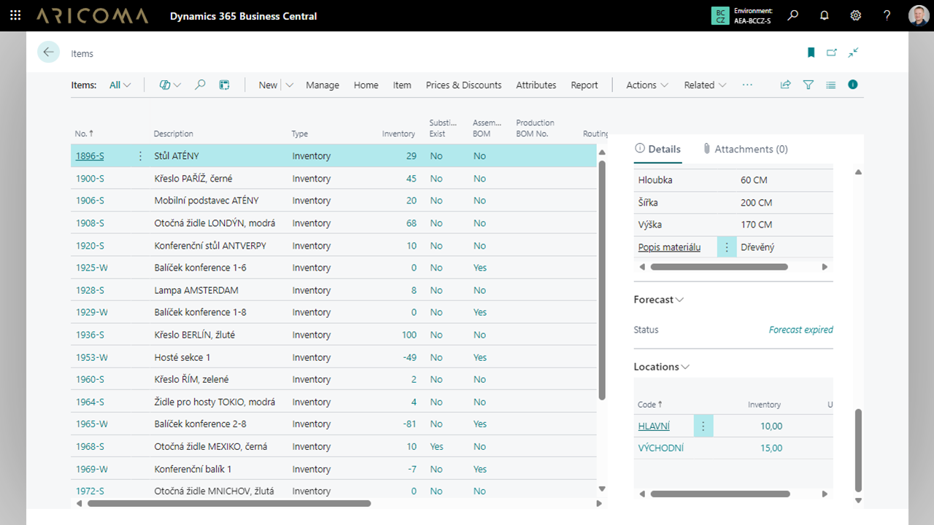Switch to the Details tab
This screenshot has width=934, height=525.
click(x=657, y=149)
